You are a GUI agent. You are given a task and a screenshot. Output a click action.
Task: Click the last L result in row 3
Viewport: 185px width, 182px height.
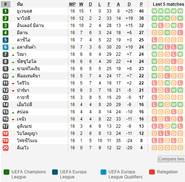(x=180, y=26)
